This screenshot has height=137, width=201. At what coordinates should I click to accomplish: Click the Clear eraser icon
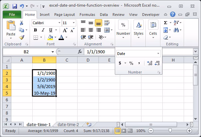click(x=165, y=37)
